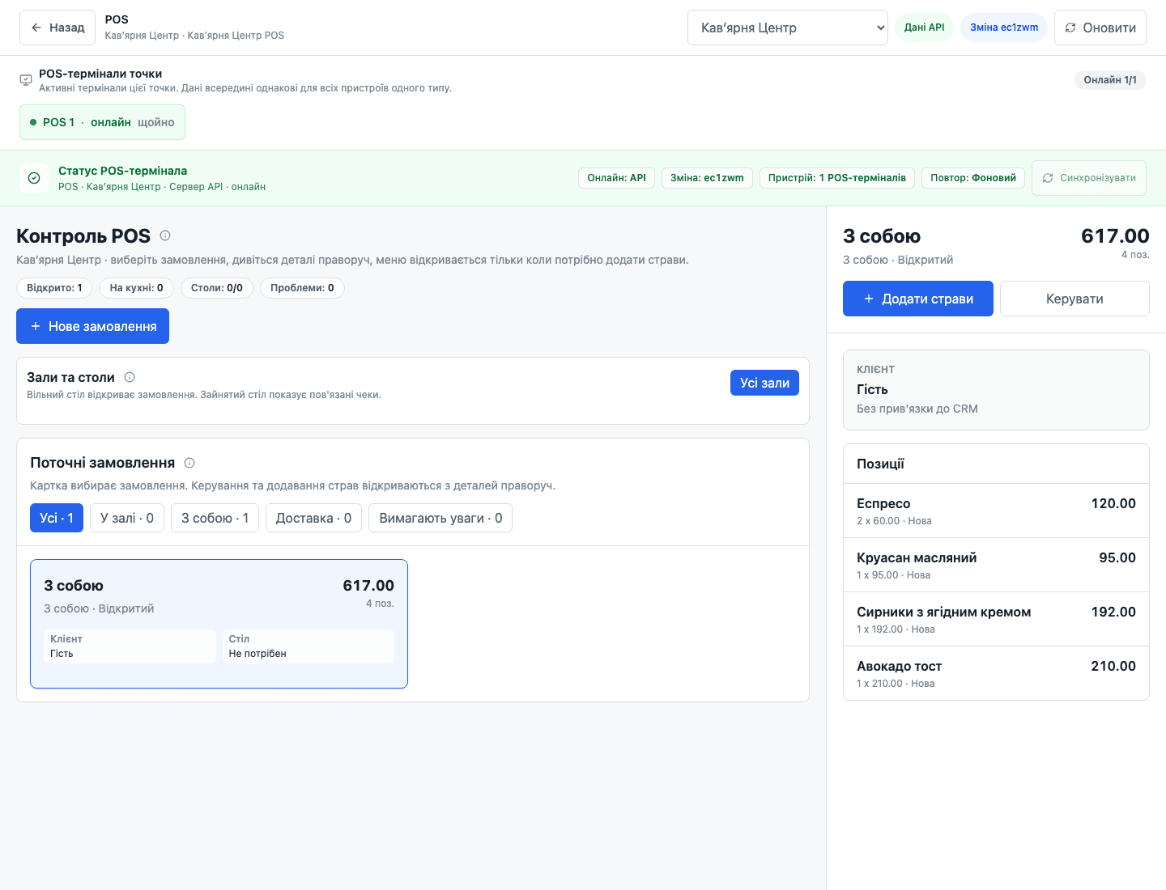Viewport: 1166px width, 890px height.
Task: Click the Клієнт Гість panel in order details
Action: coord(996,390)
